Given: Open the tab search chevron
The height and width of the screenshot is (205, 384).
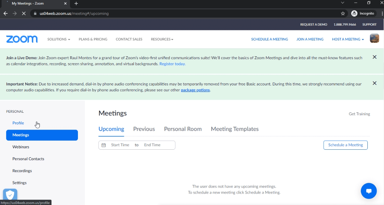Looking at the screenshot, I should (342, 3).
